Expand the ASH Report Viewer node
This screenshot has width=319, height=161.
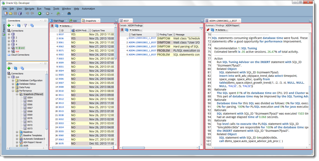[17, 142]
